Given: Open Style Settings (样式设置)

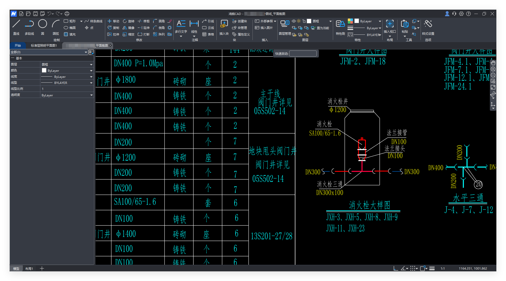Looking at the screenshot, I should (428, 24).
